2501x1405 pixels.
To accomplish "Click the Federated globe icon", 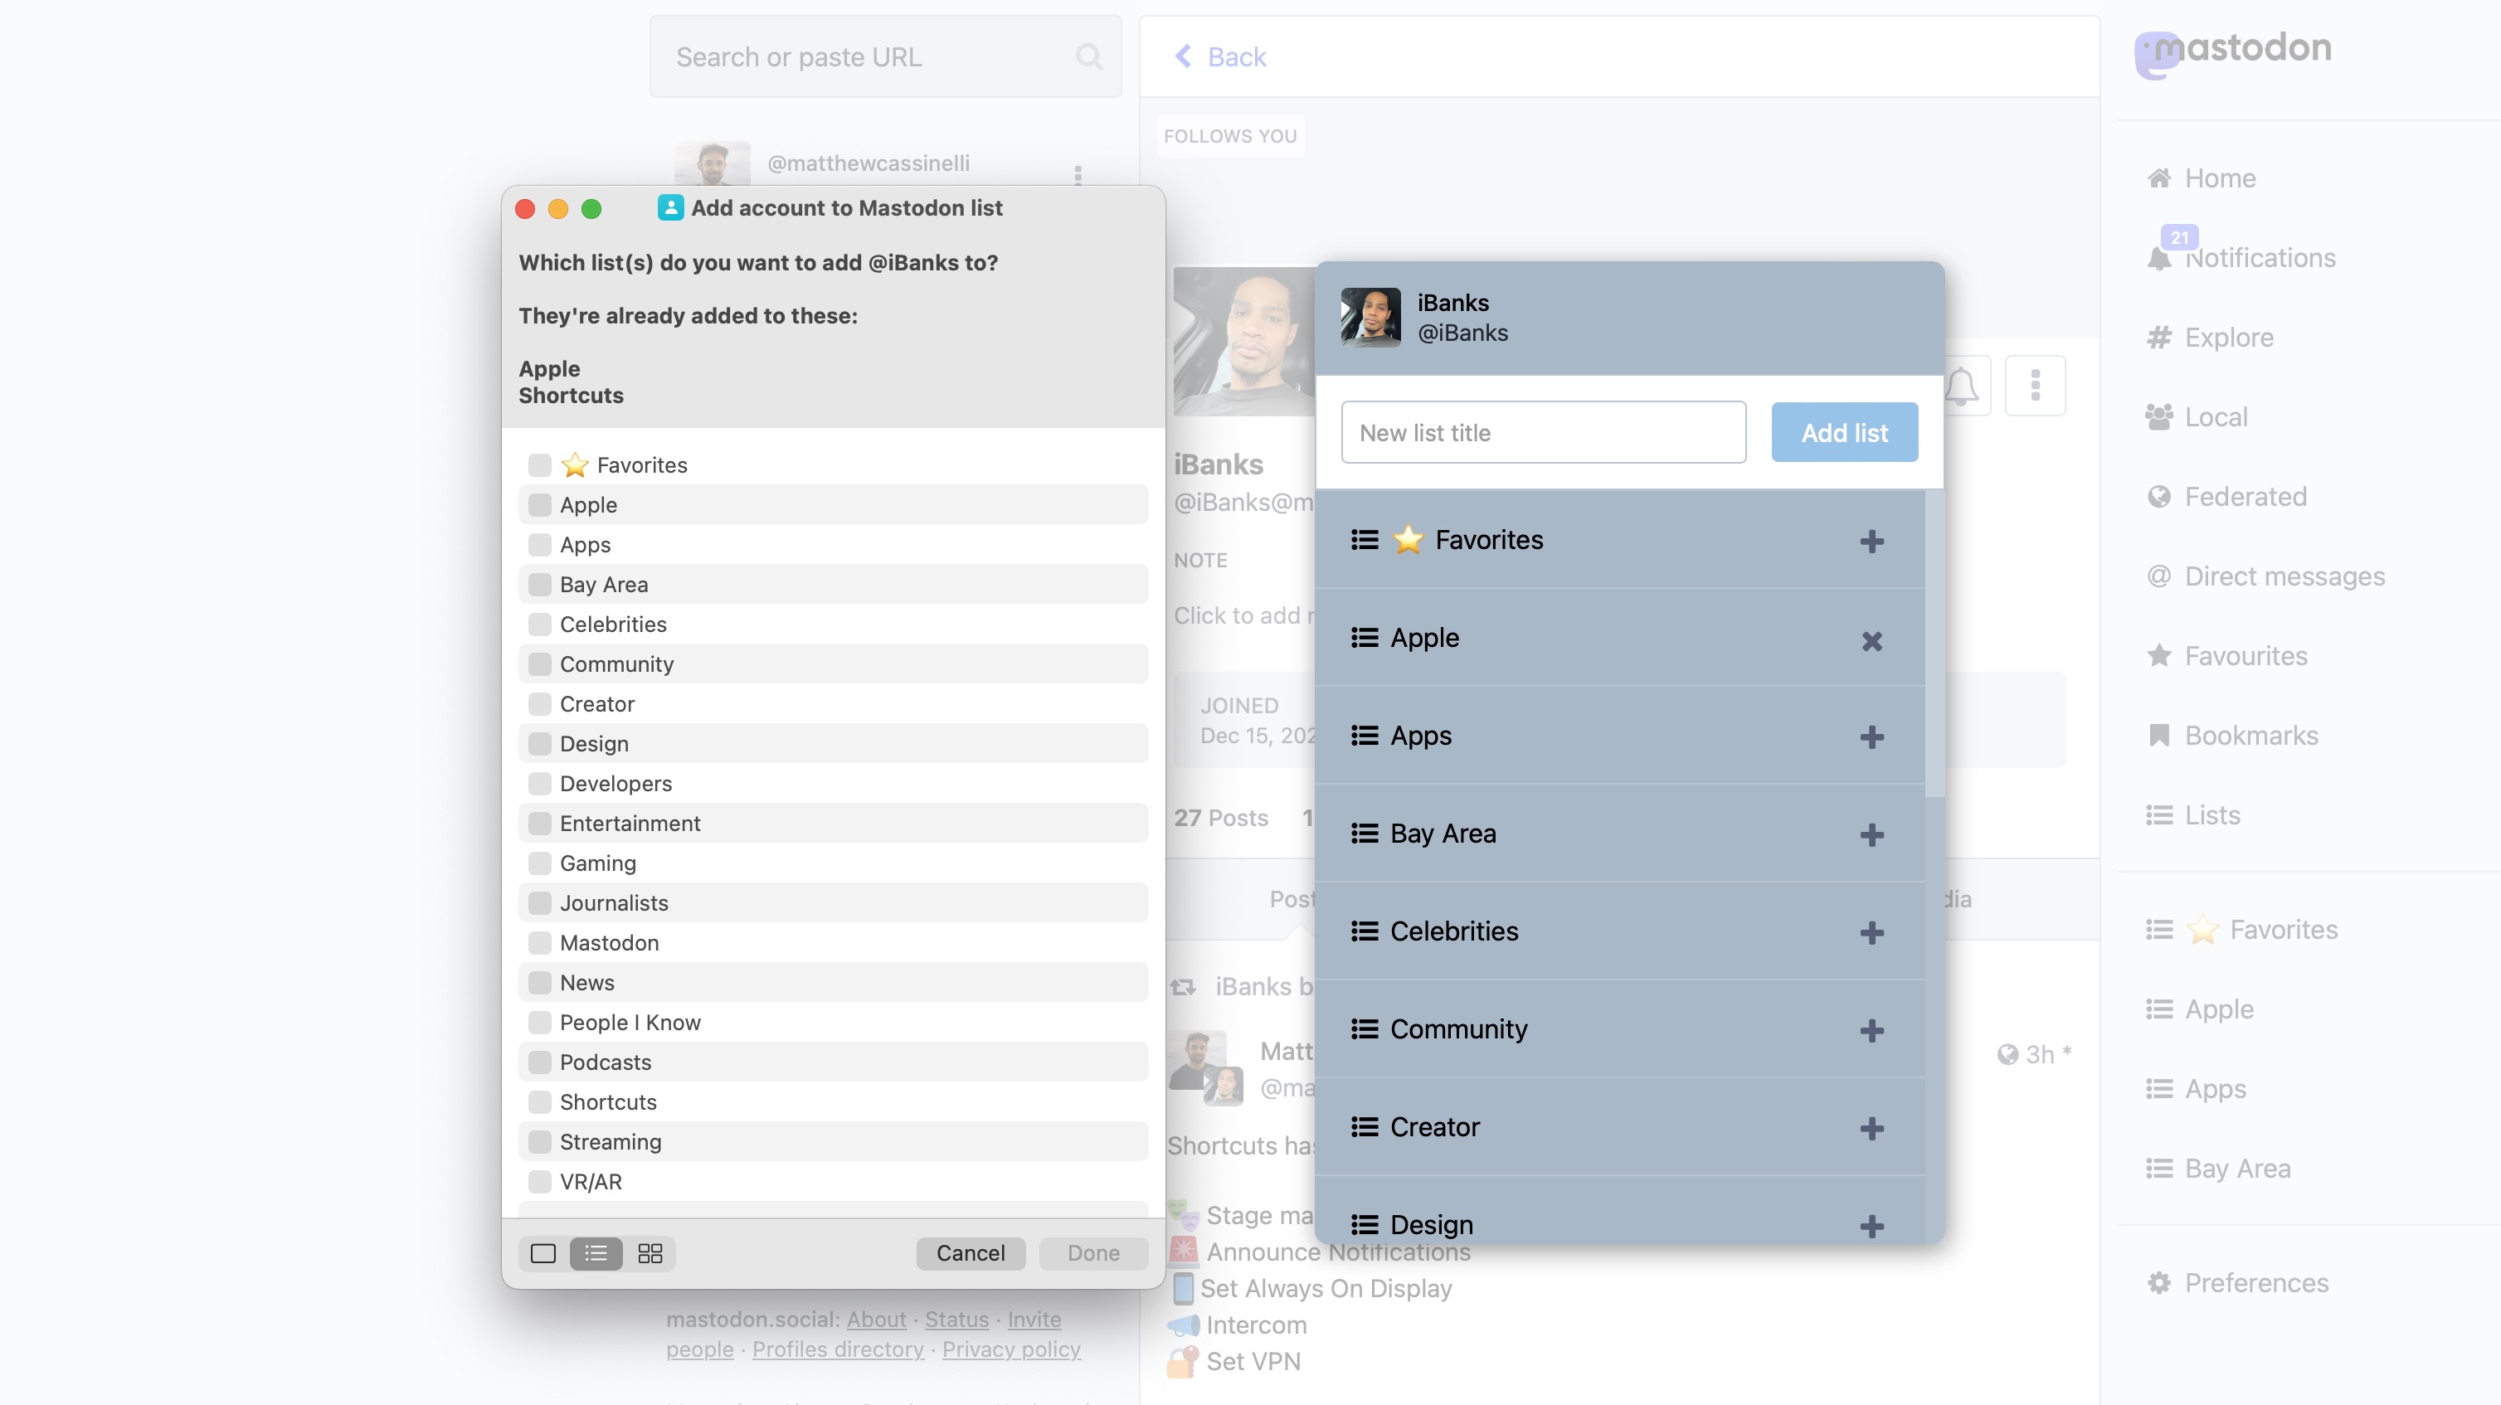I will click(2159, 497).
